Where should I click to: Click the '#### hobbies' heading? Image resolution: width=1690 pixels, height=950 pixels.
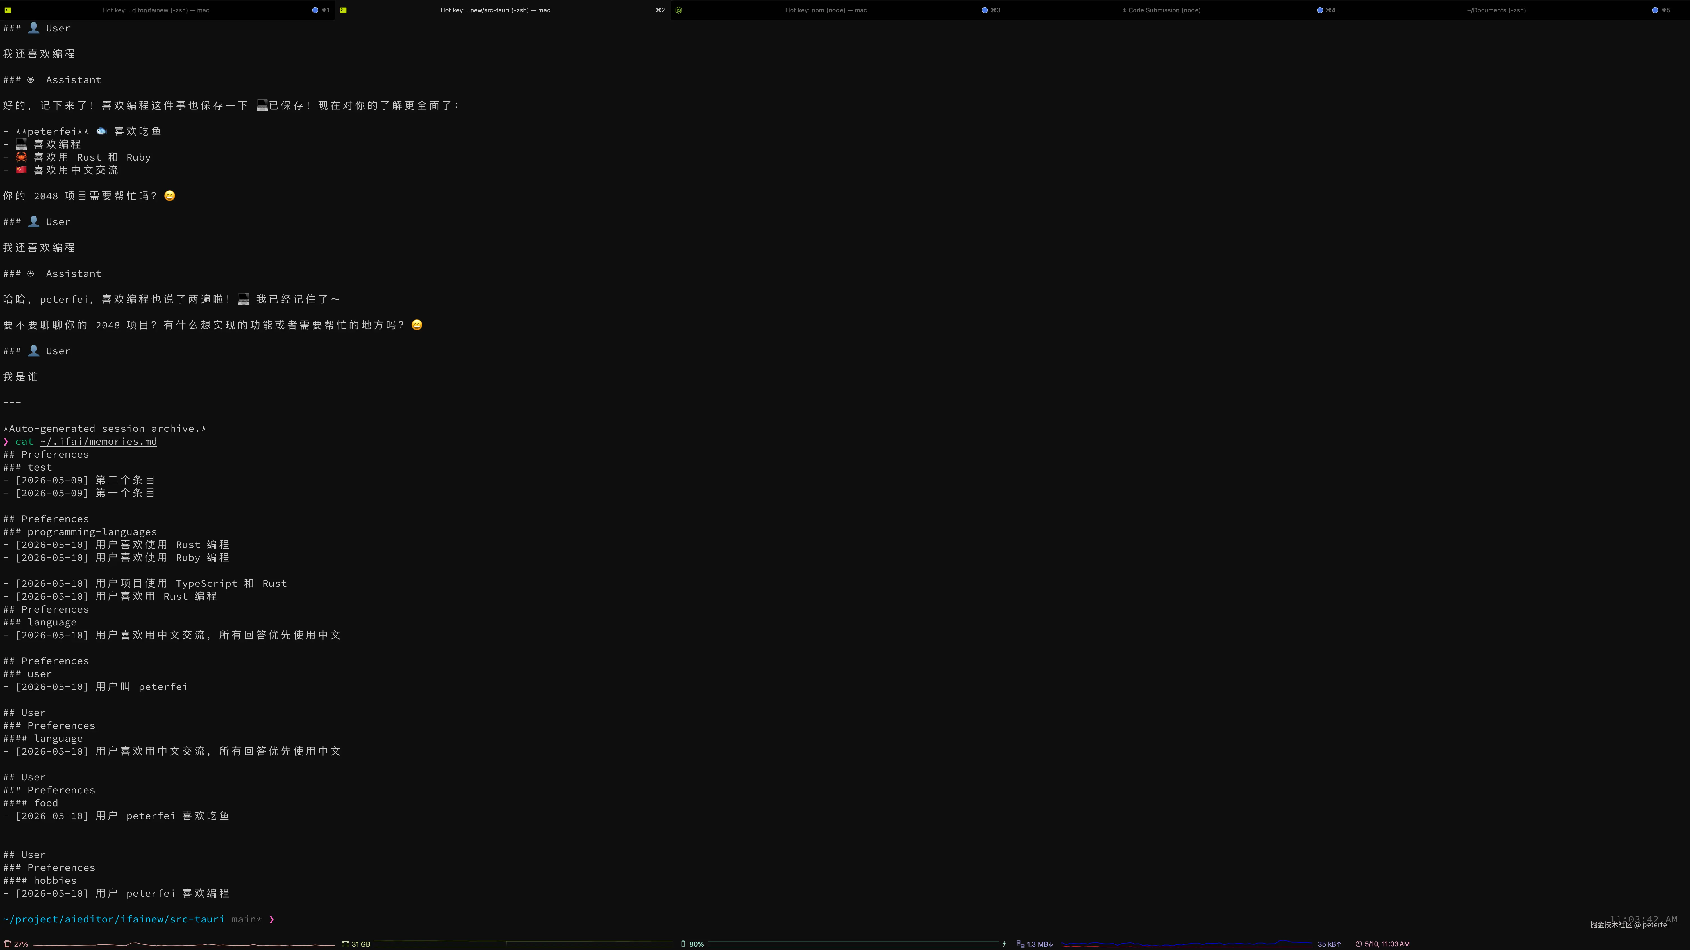point(40,880)
